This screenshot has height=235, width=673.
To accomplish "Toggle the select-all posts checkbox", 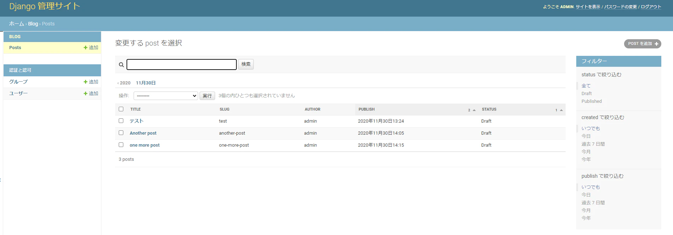I will [x=121, y=109].
